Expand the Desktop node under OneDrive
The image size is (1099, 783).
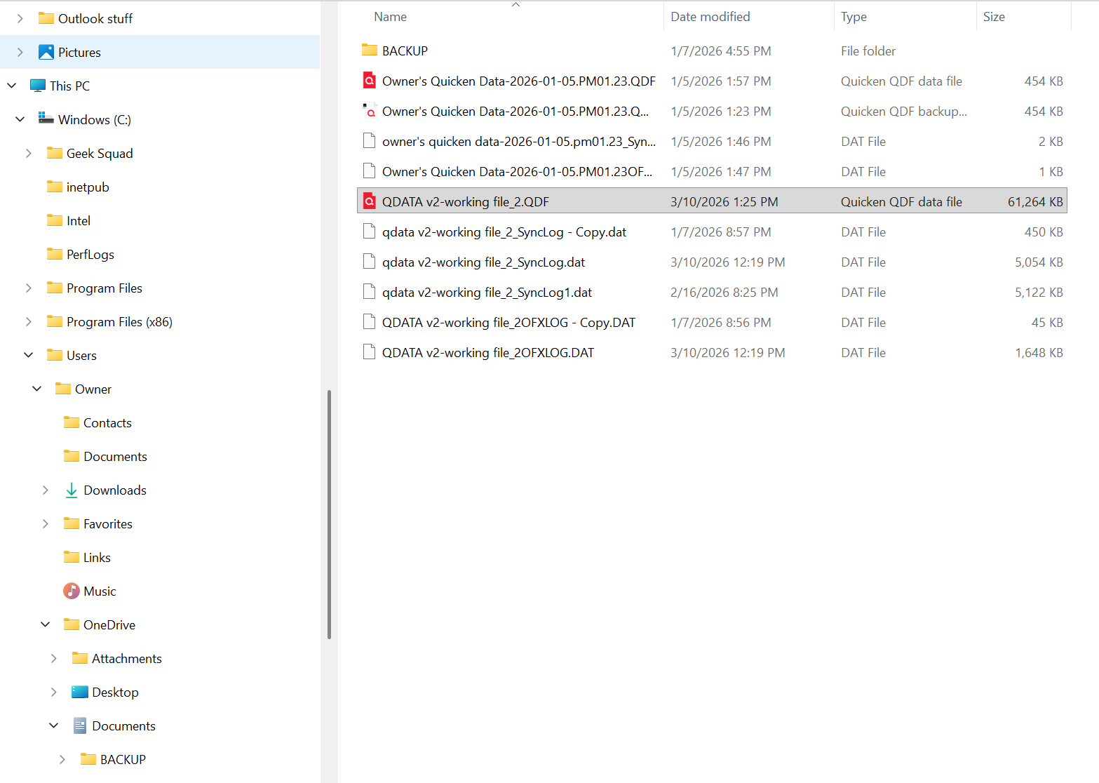[53, 692]
